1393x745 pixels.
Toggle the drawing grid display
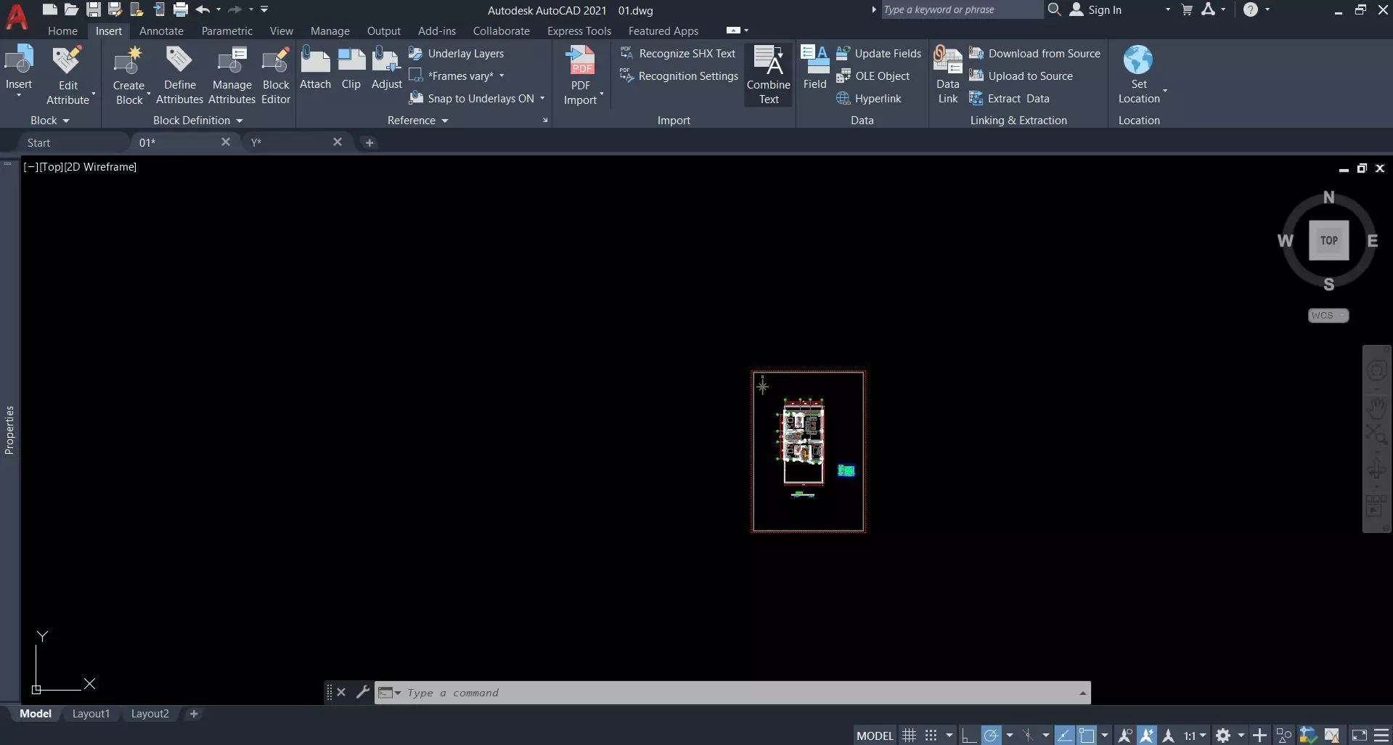909,736
